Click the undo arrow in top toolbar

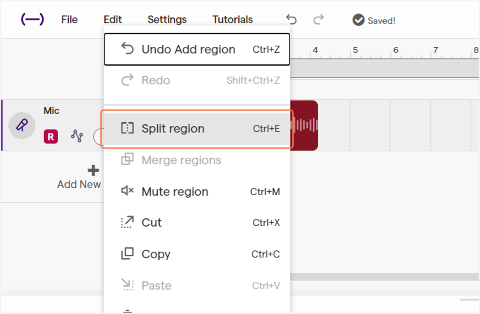tap(292, 20)
